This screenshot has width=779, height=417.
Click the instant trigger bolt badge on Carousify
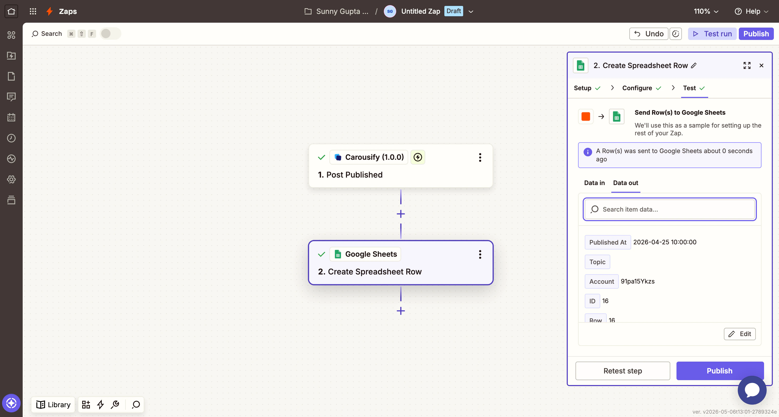[418, 157]
